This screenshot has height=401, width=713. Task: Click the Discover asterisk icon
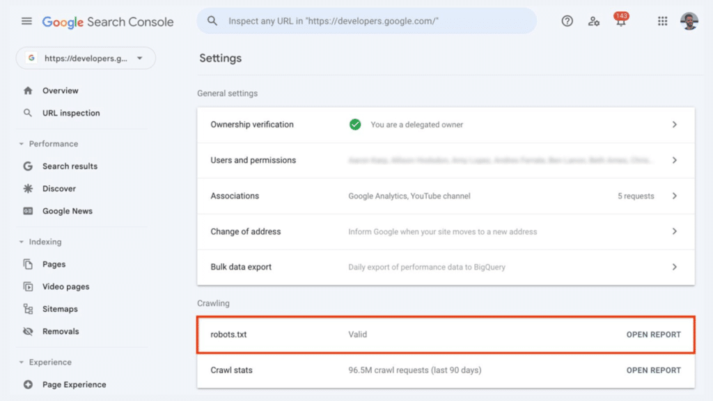pyautogui.click(x=28, y=188)
